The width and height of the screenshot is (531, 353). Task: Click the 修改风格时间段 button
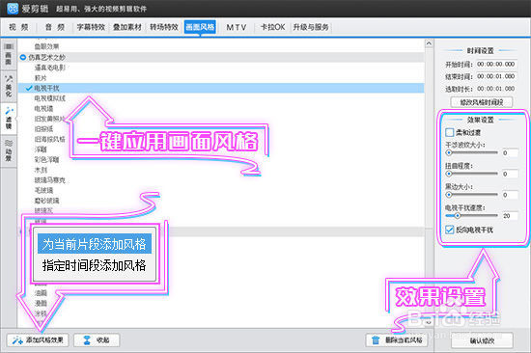(x=482, y=102)
